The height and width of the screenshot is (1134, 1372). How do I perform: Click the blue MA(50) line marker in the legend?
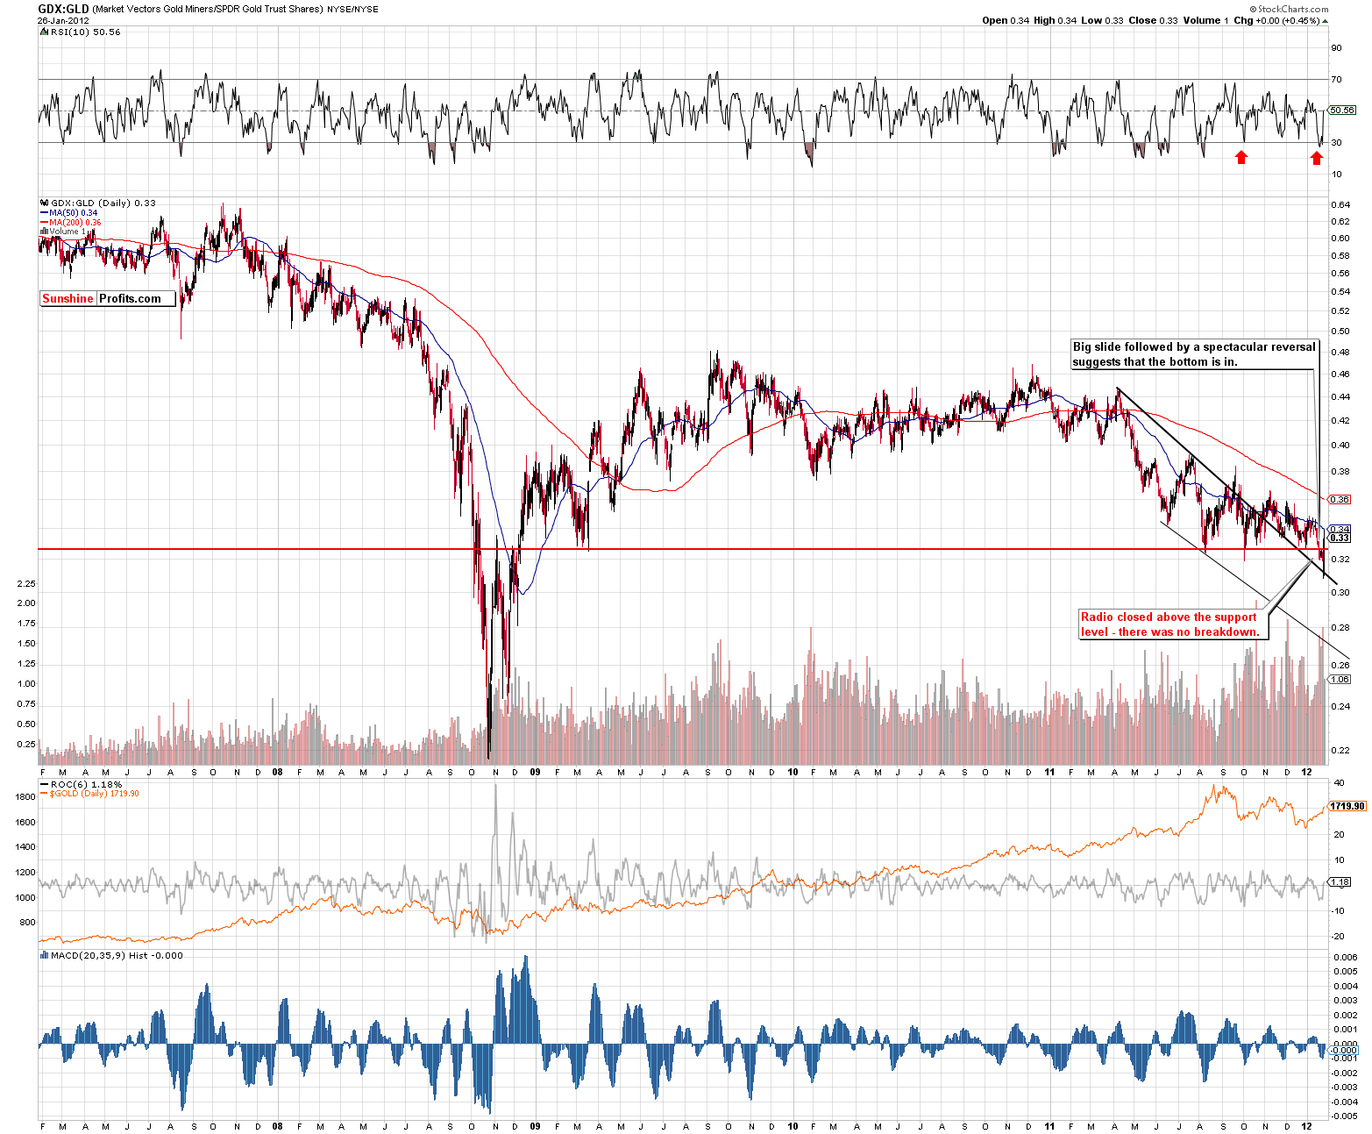(44, 213)
